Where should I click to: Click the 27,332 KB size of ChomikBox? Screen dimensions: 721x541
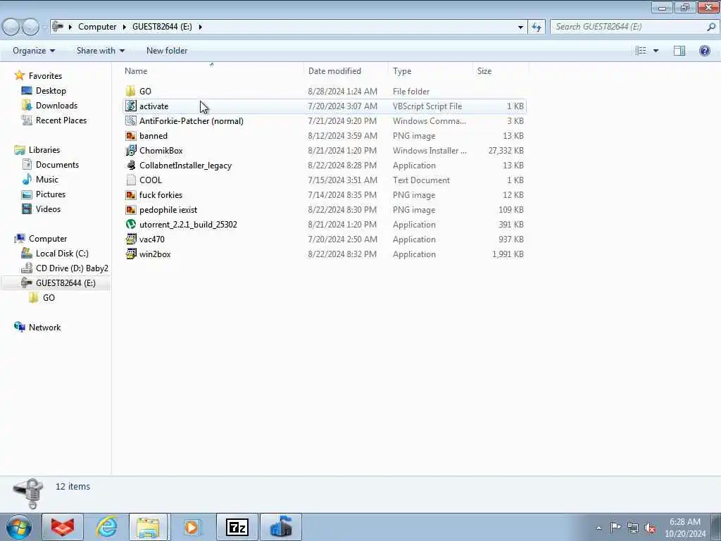point(506,151)
